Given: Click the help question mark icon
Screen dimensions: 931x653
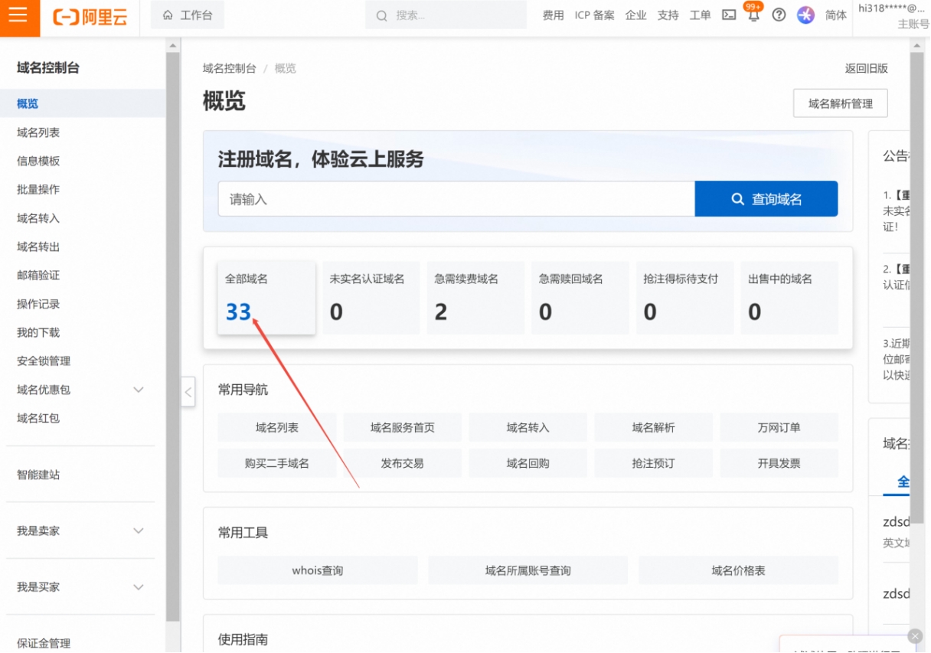Looking at the screenshot, I should [779, 15].
